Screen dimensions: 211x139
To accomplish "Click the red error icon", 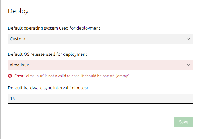I will point(10,76).
